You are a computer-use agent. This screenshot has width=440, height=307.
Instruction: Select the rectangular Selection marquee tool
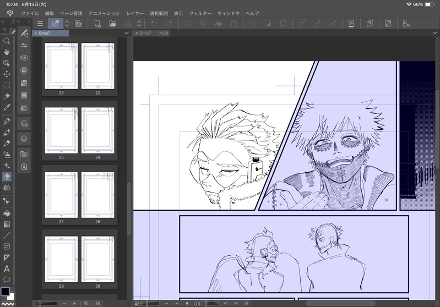[7, 85]
